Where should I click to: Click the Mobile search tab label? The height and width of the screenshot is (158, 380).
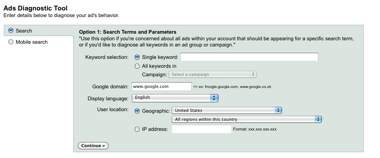[31, 42]
